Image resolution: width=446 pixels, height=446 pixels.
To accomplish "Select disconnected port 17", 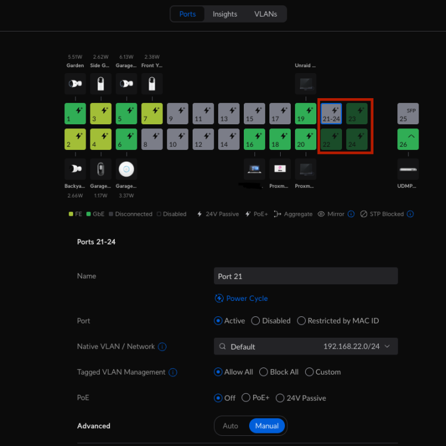I will point(280,114).
